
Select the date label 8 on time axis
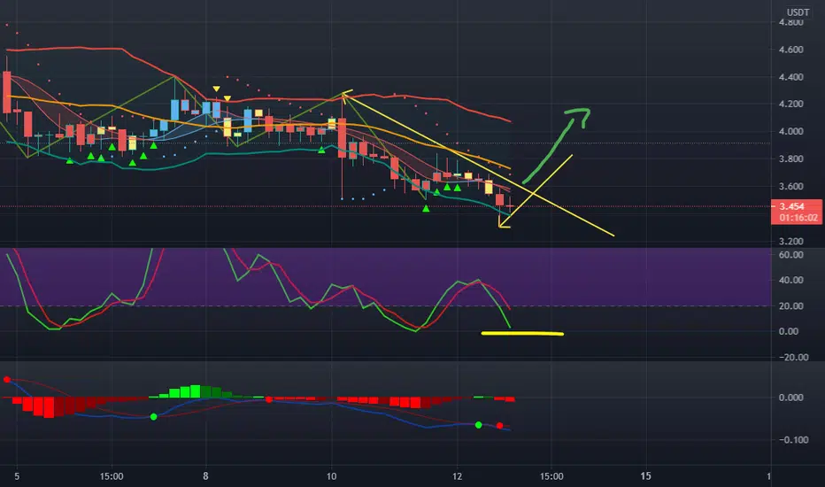205,476
